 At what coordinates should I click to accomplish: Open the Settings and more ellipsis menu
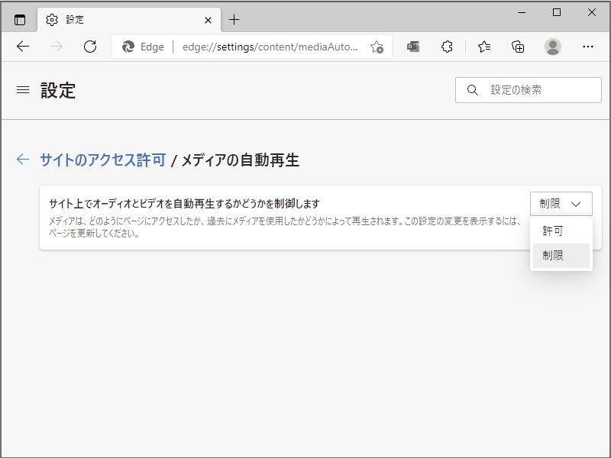pos(587,47)
